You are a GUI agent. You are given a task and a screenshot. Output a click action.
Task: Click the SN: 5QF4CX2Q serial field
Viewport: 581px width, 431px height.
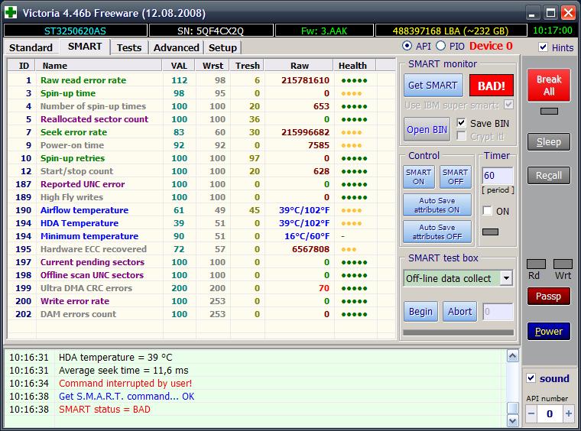coord(211,31)
